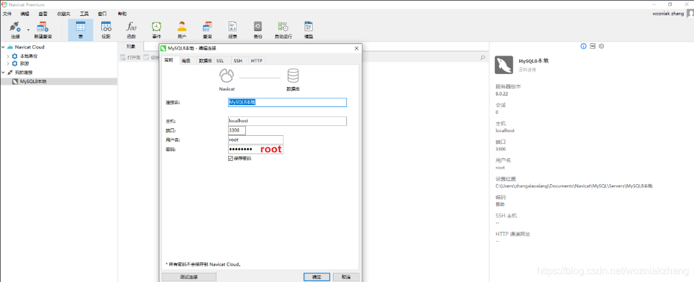
Task: Switch to the 常规 tab in dialog
Action: (x=170, y=61)
